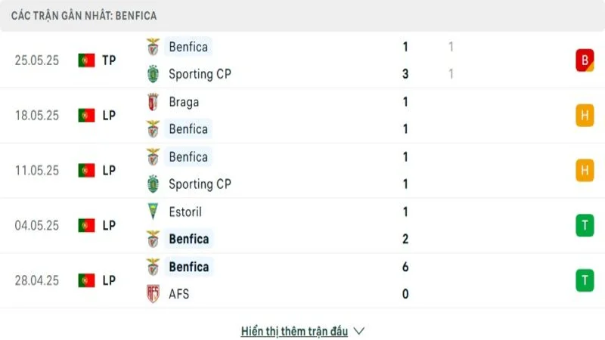Click the Portugal flag beside the 11.05.25 match

click(x=86, y=171)
